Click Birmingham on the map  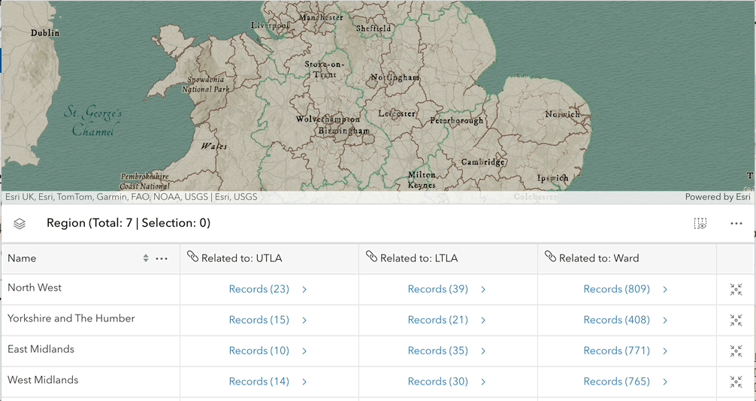click(343, 131)
